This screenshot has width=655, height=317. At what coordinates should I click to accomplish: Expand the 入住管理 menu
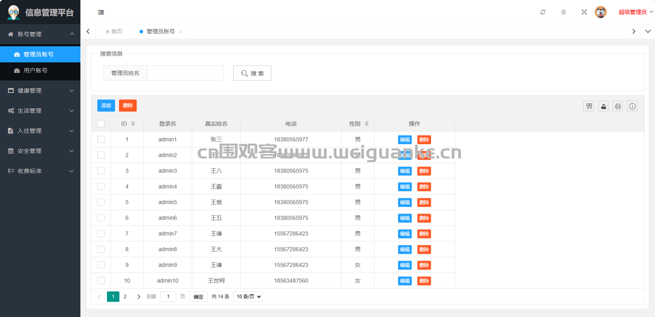(40, 131)
